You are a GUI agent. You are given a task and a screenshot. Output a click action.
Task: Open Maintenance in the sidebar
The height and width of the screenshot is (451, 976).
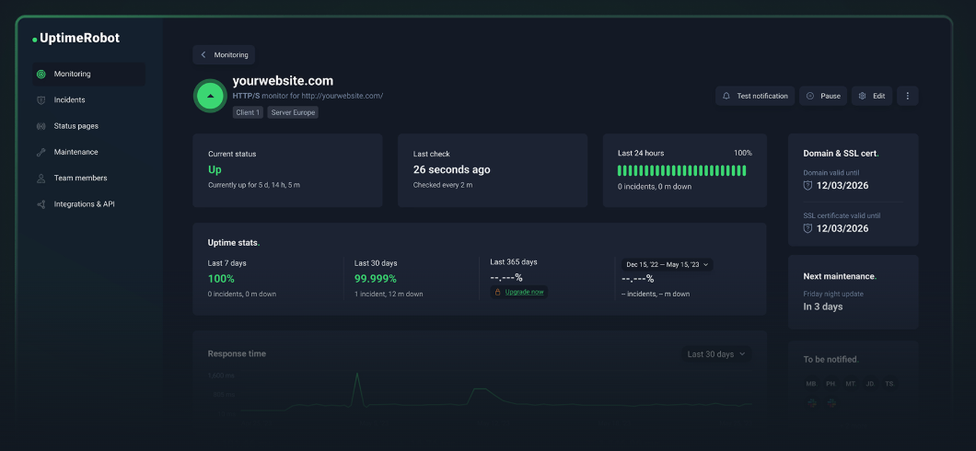(88, 153)
